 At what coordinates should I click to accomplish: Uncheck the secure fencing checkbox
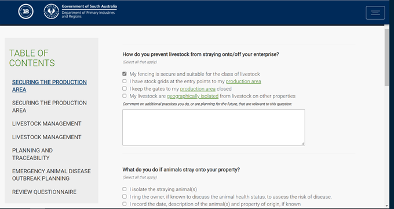point(125,74)
